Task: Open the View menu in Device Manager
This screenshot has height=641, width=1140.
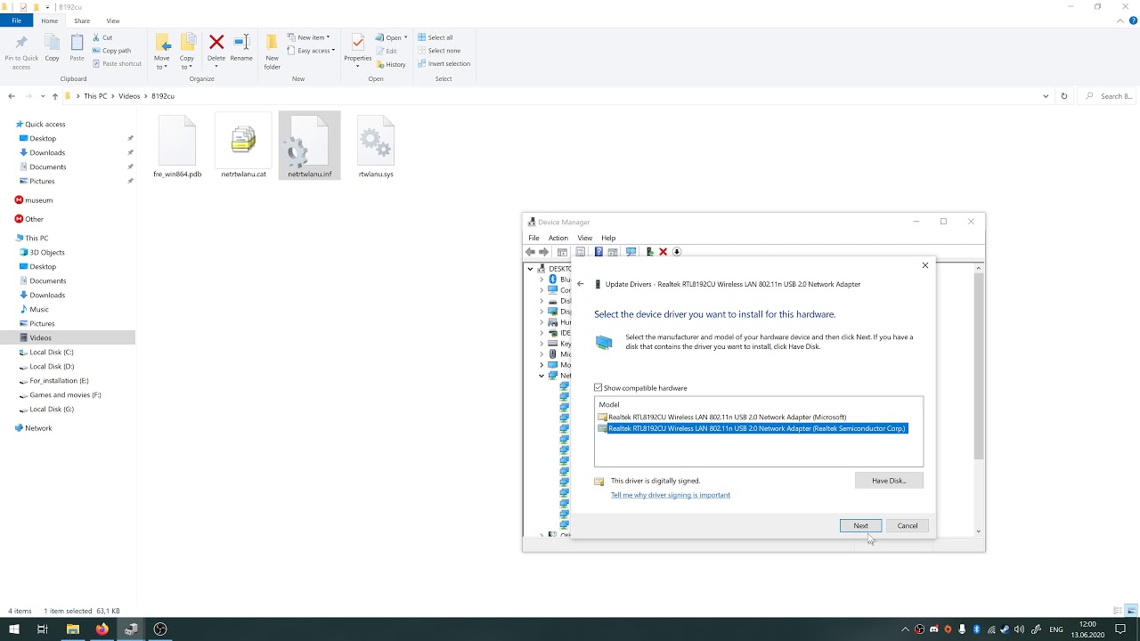Action: (x=585, y=238)
